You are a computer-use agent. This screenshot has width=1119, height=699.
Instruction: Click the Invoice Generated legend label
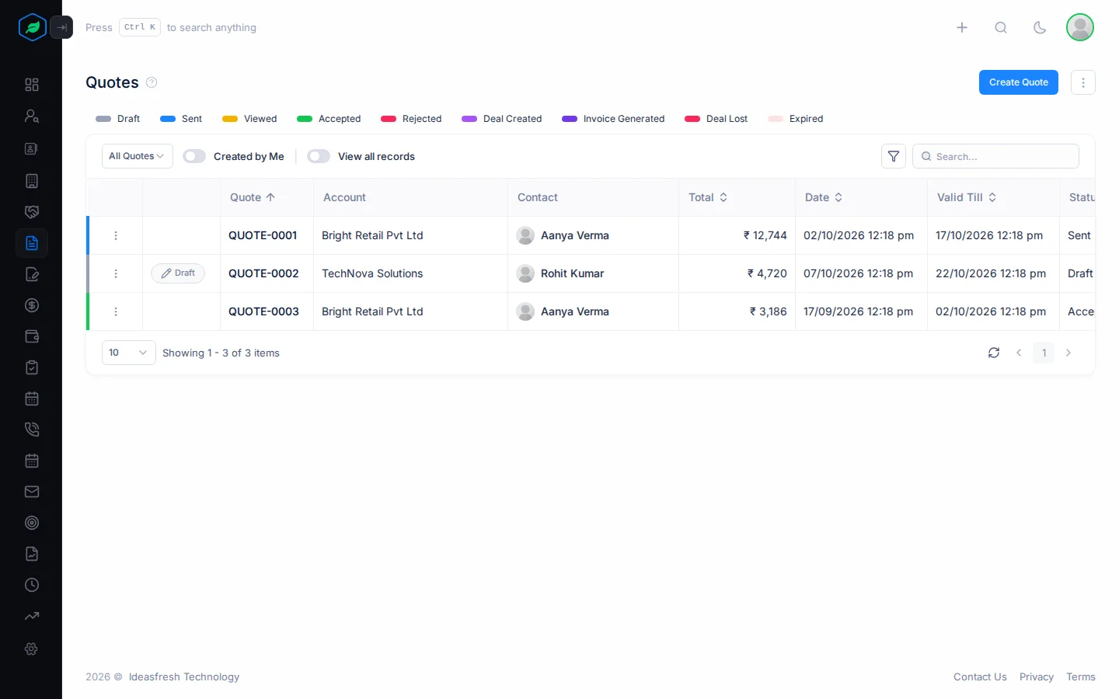click(624, 119)
